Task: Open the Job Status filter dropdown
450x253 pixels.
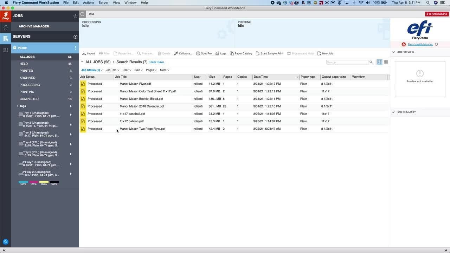Action: 92,70
